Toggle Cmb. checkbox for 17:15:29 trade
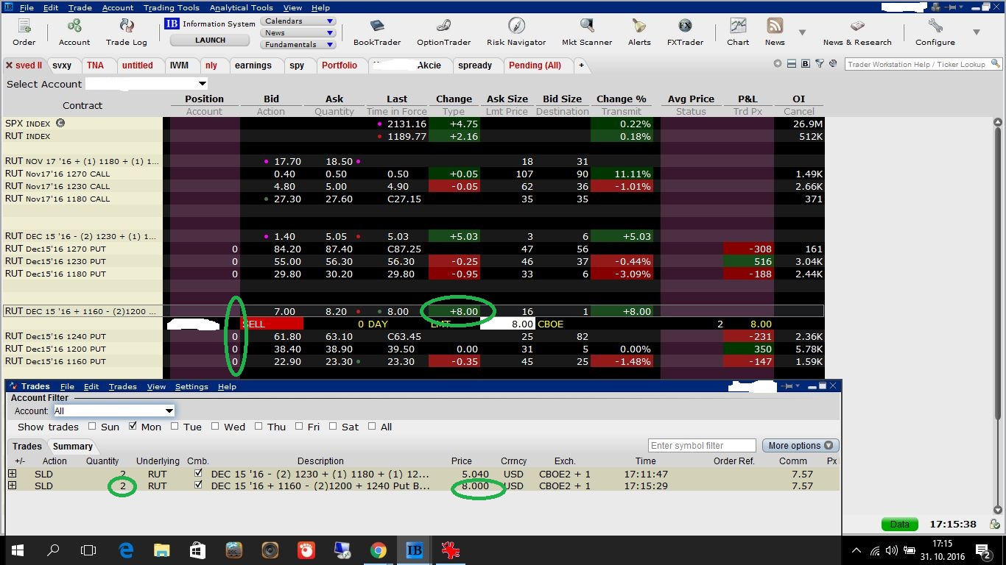 [197, 486]
